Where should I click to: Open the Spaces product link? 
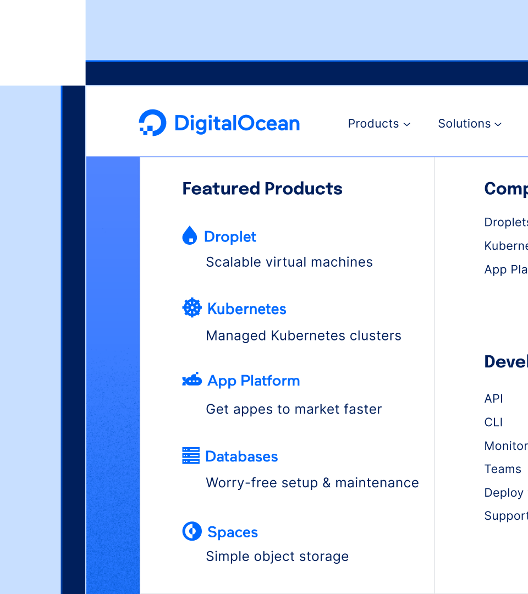coord(233,532)
